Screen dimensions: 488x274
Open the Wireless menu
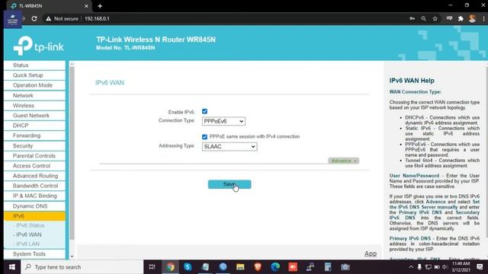pos(34,106)
